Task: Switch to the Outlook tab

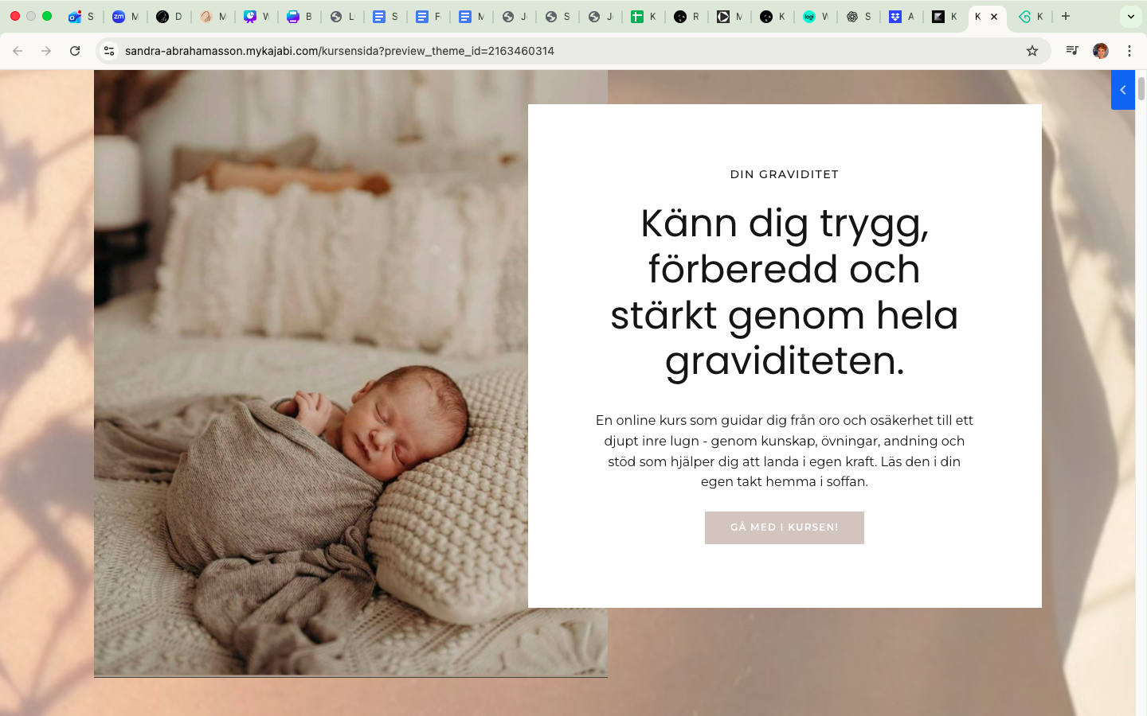Action: [81, 16]
